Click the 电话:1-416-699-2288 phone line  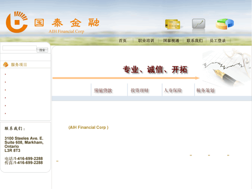pos(24,158)
